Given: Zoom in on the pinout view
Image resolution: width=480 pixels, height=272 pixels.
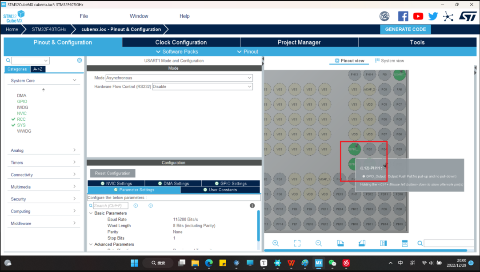Looking at the screenshot, I should coord(276,243).
